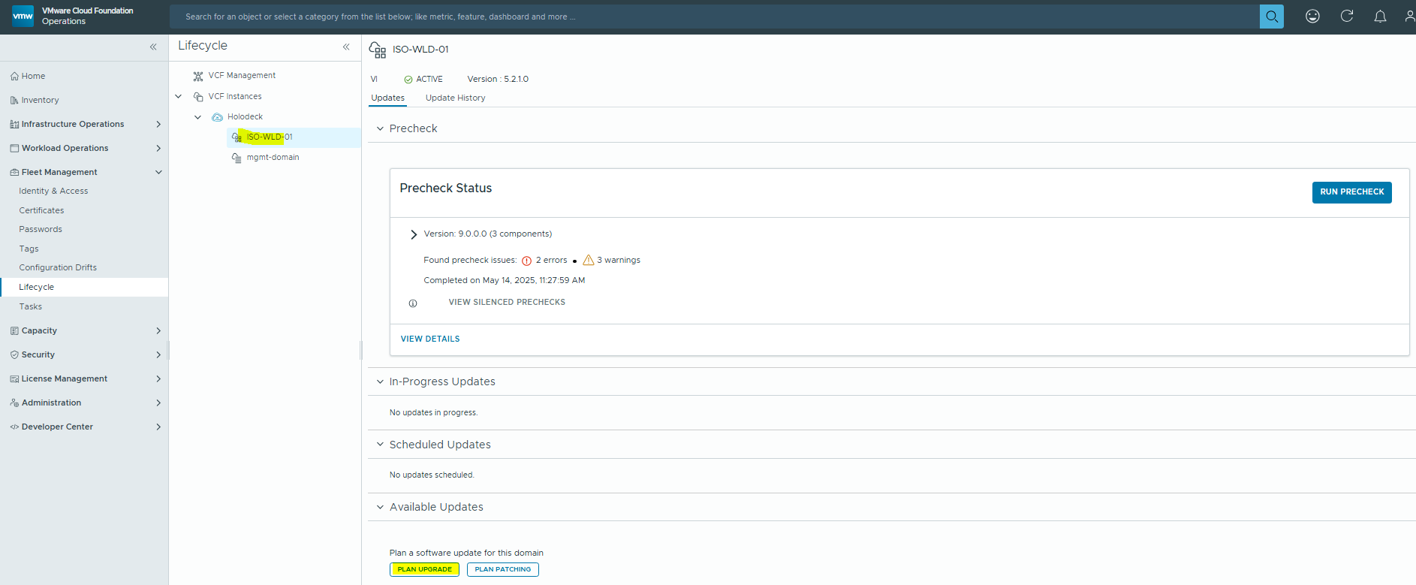Click the Run Precheck button
1416x585 pixels.
coord(1351,192)
